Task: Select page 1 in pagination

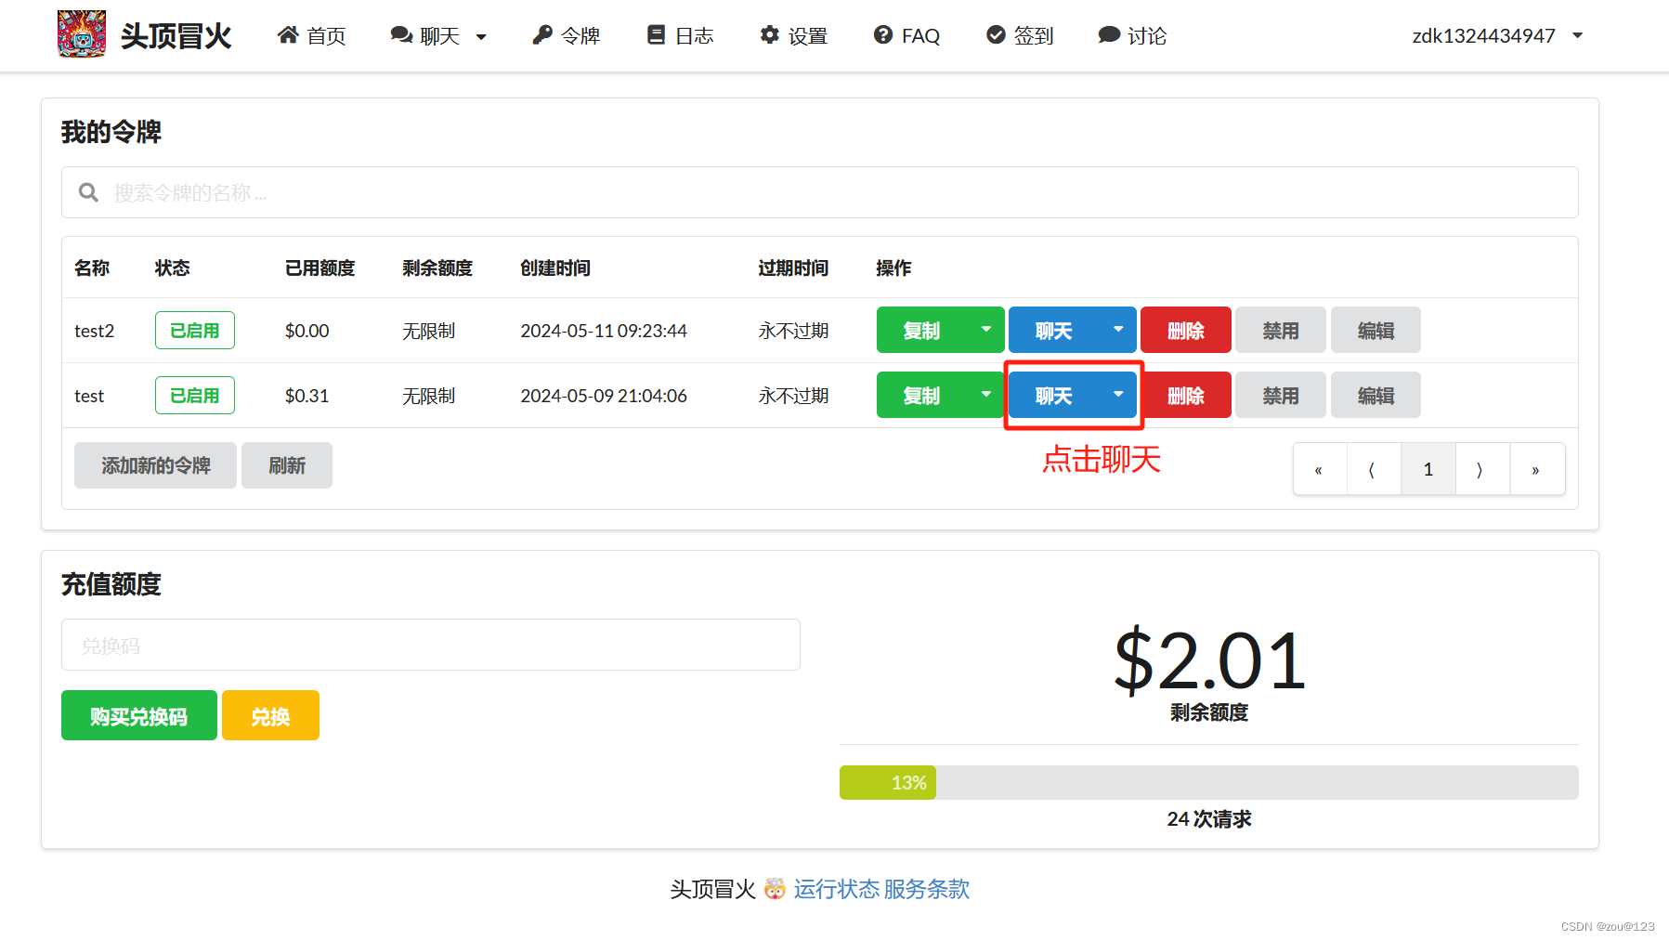Action: pyautogui.click(x=1428, y=469)
